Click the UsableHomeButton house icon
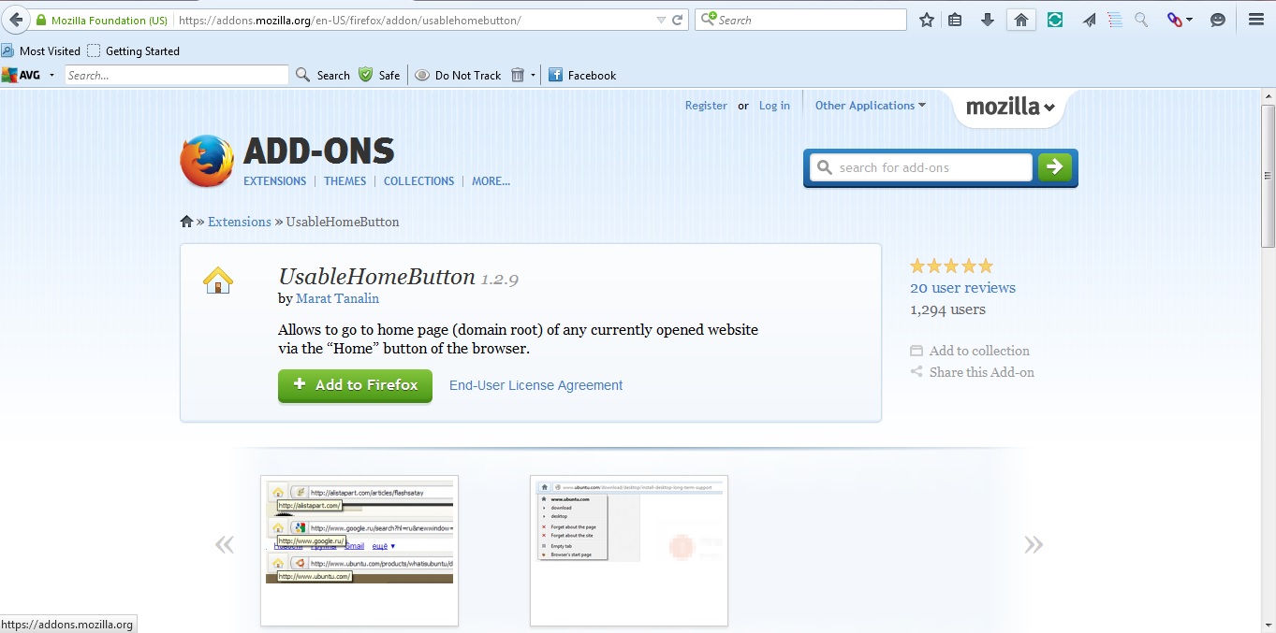Screen dimensions: 1276x633 [218, 280]
